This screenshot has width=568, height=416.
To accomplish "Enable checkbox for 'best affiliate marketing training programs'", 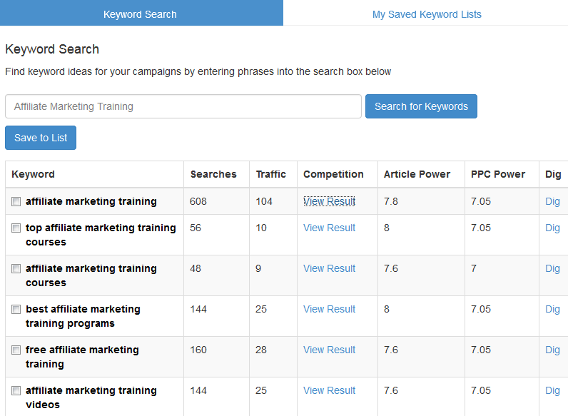I will click(x=16, y=310).
